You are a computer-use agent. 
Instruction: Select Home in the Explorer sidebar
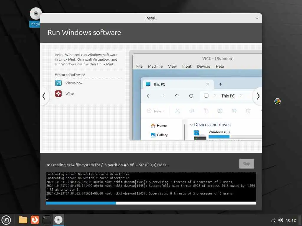tap(159, 126)
